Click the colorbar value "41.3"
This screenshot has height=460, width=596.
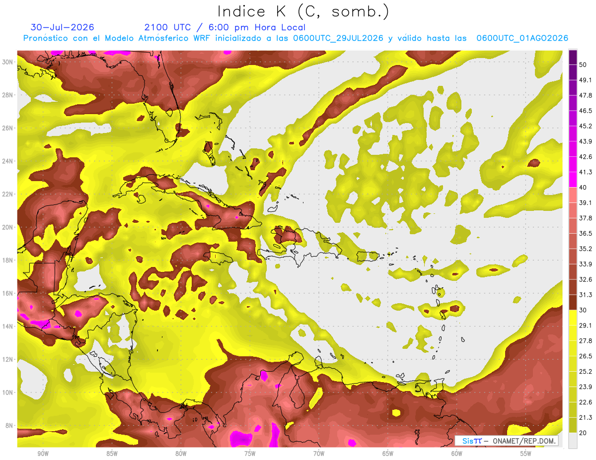pos(586,172)
